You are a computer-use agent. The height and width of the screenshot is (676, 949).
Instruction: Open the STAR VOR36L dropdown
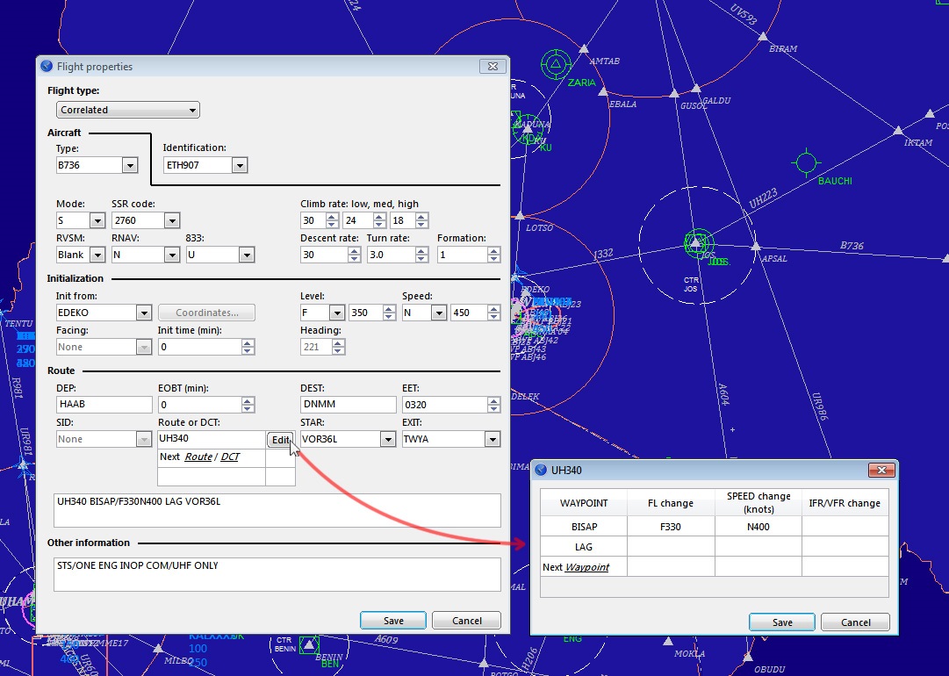[x=388, y=439]
